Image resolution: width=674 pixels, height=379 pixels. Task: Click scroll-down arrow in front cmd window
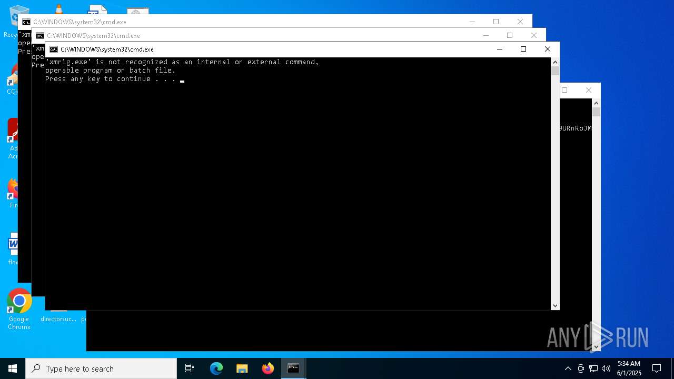(555, 306)
